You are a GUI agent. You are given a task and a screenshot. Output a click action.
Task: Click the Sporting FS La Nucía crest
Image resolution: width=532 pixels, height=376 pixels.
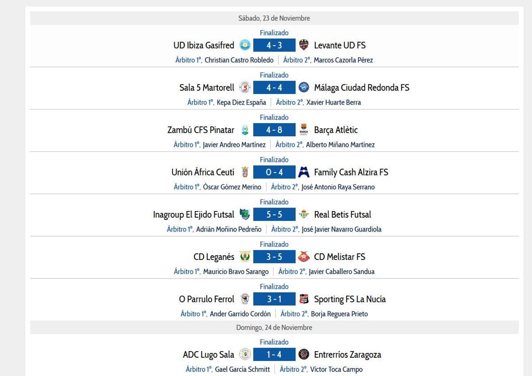click(x=304, y=299)
